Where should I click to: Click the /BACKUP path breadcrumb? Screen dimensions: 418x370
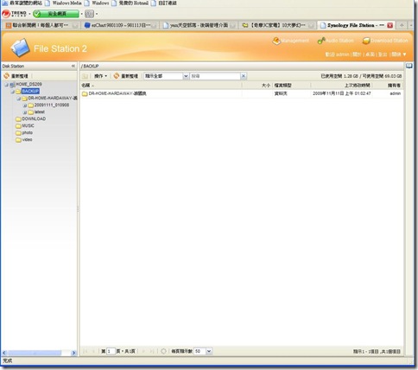click(x=90, y=66)
